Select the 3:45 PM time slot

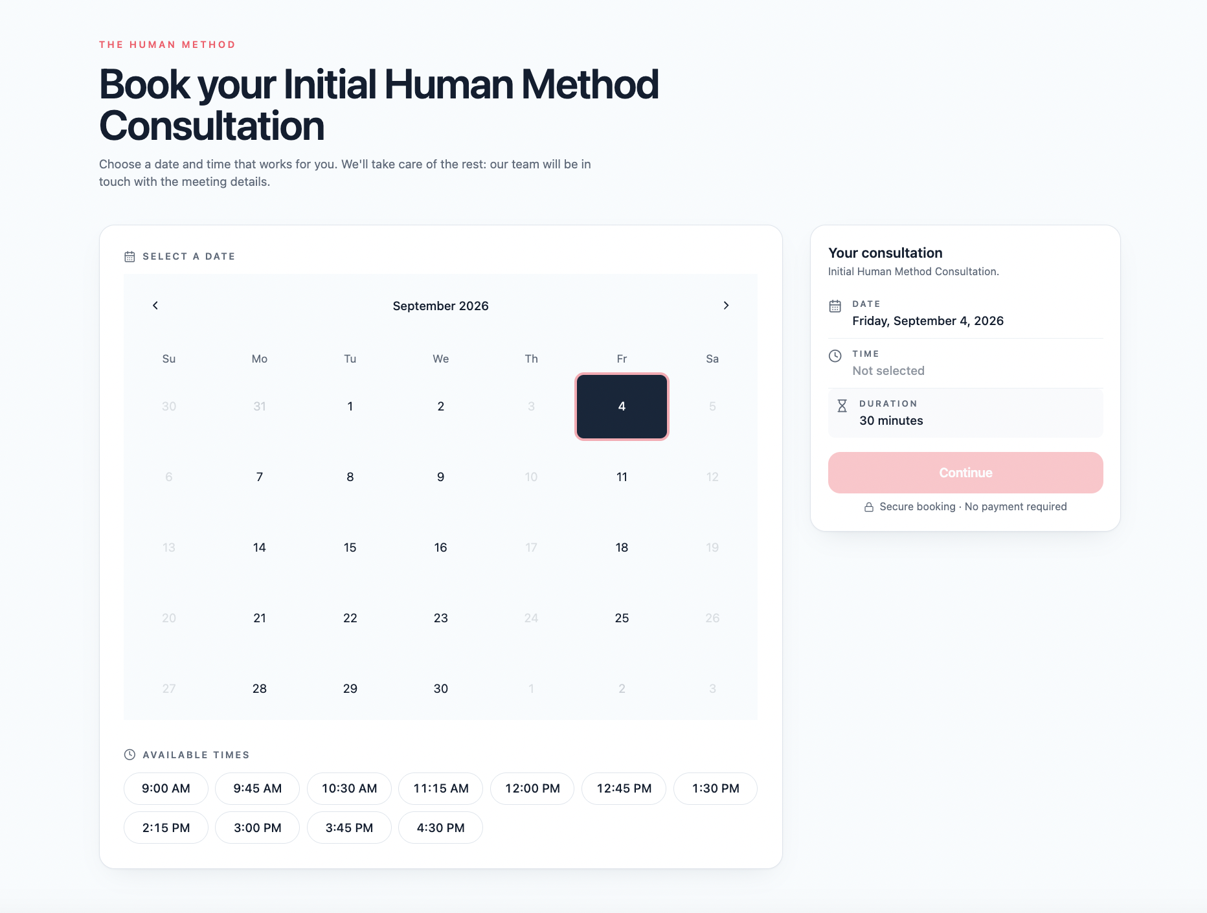[350, 828]
